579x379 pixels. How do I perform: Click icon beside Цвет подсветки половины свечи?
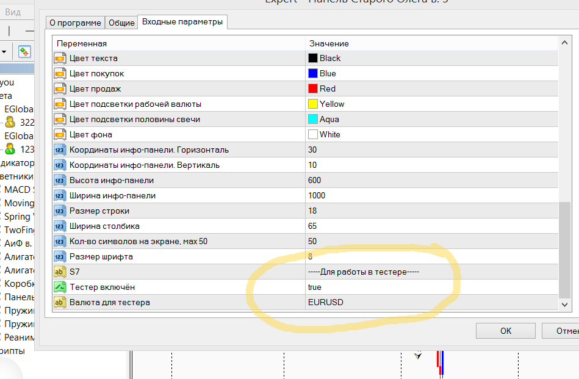coord(60,120)
